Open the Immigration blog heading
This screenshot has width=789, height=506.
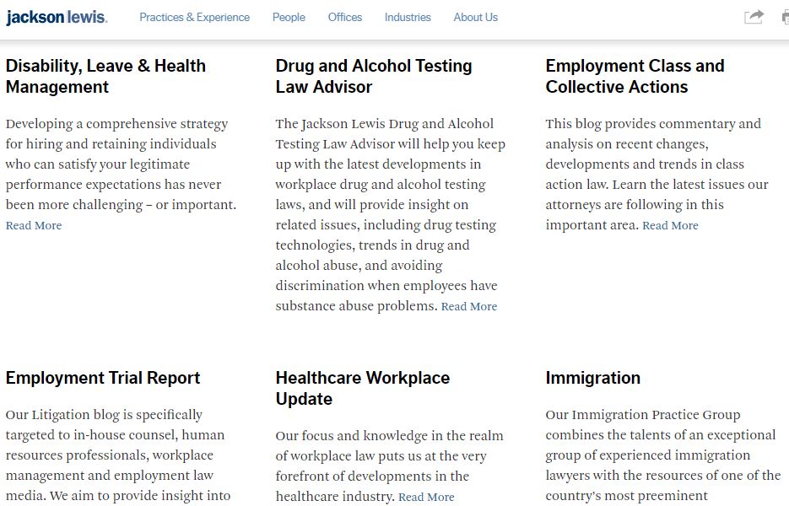pos(592,378)
